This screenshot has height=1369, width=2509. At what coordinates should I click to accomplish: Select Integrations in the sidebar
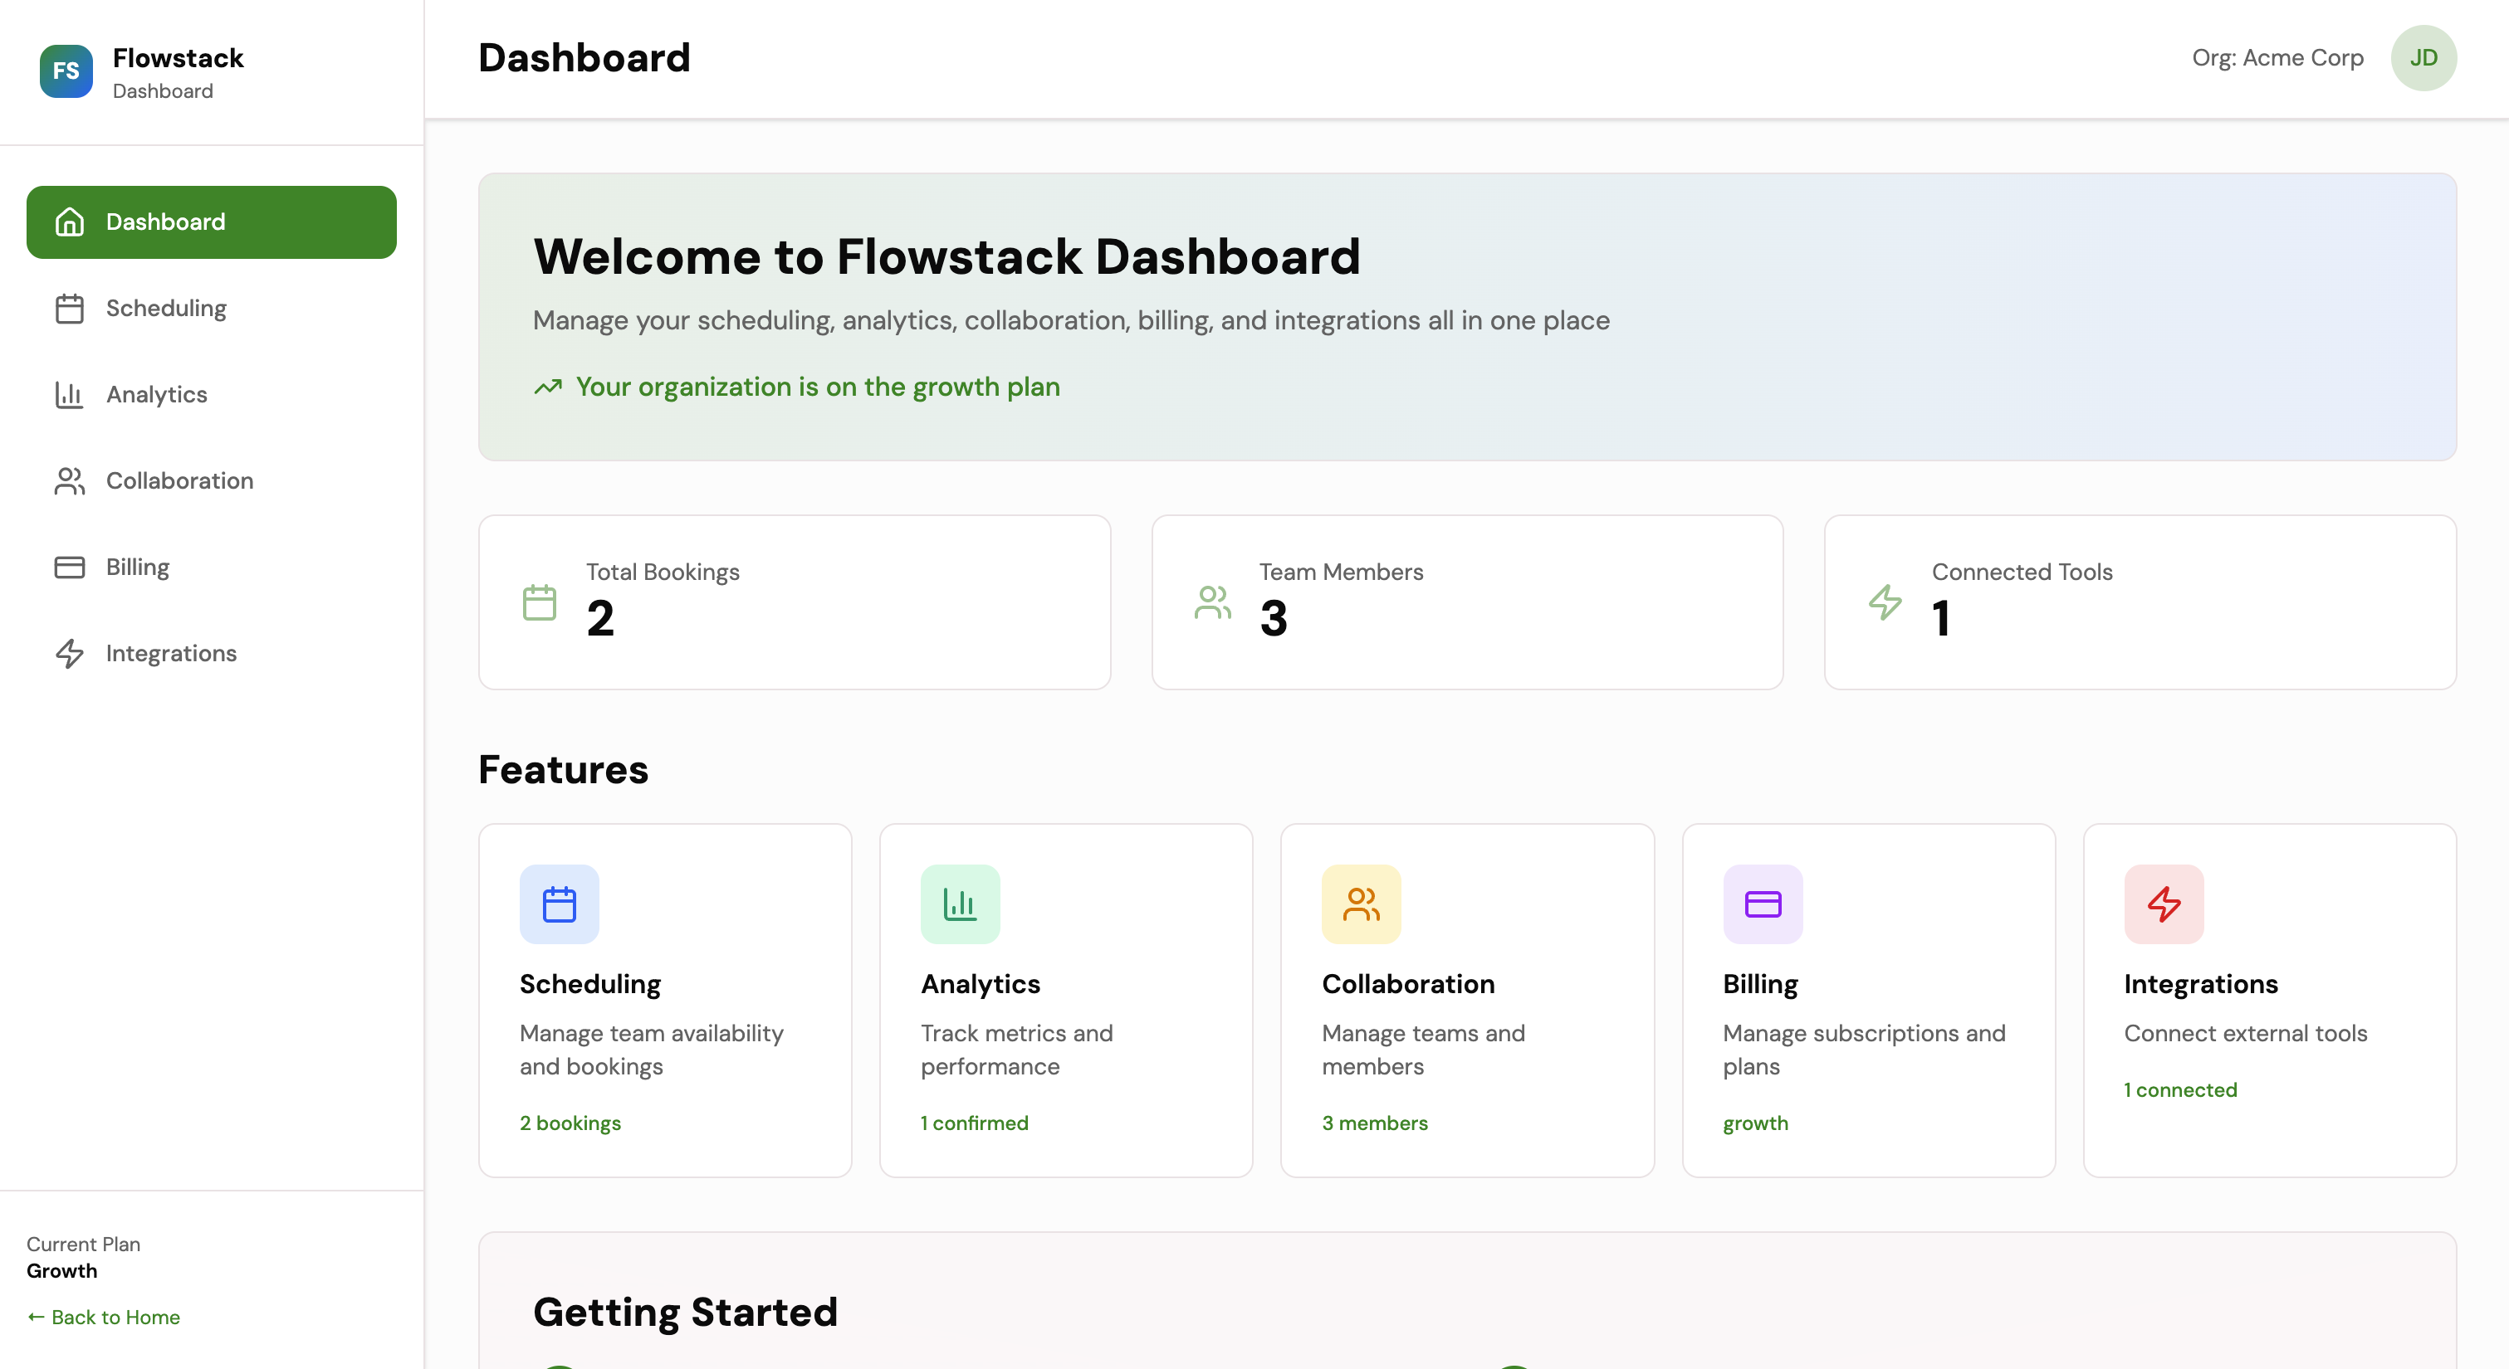pyautogui.click(x=212, y=653)
